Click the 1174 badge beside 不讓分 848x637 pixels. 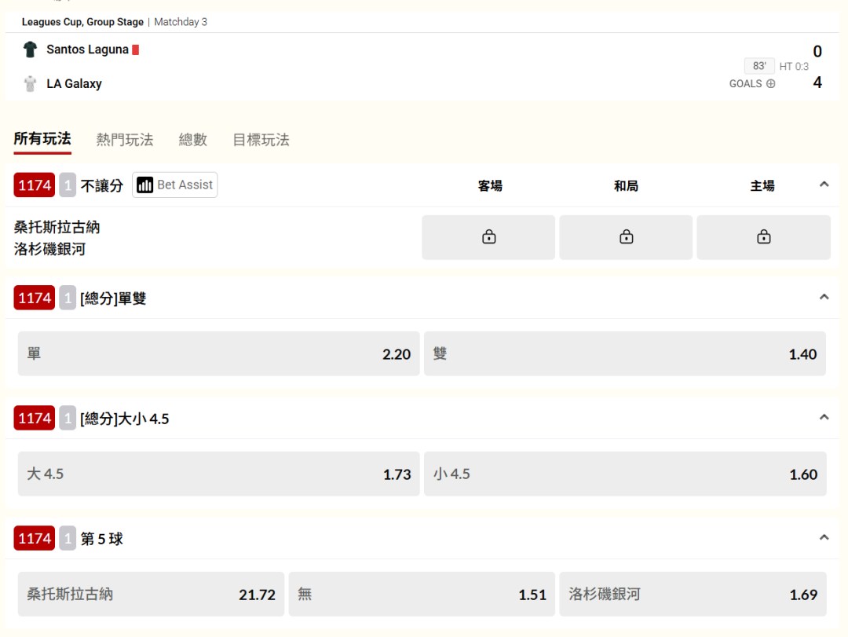click(35, 185)
